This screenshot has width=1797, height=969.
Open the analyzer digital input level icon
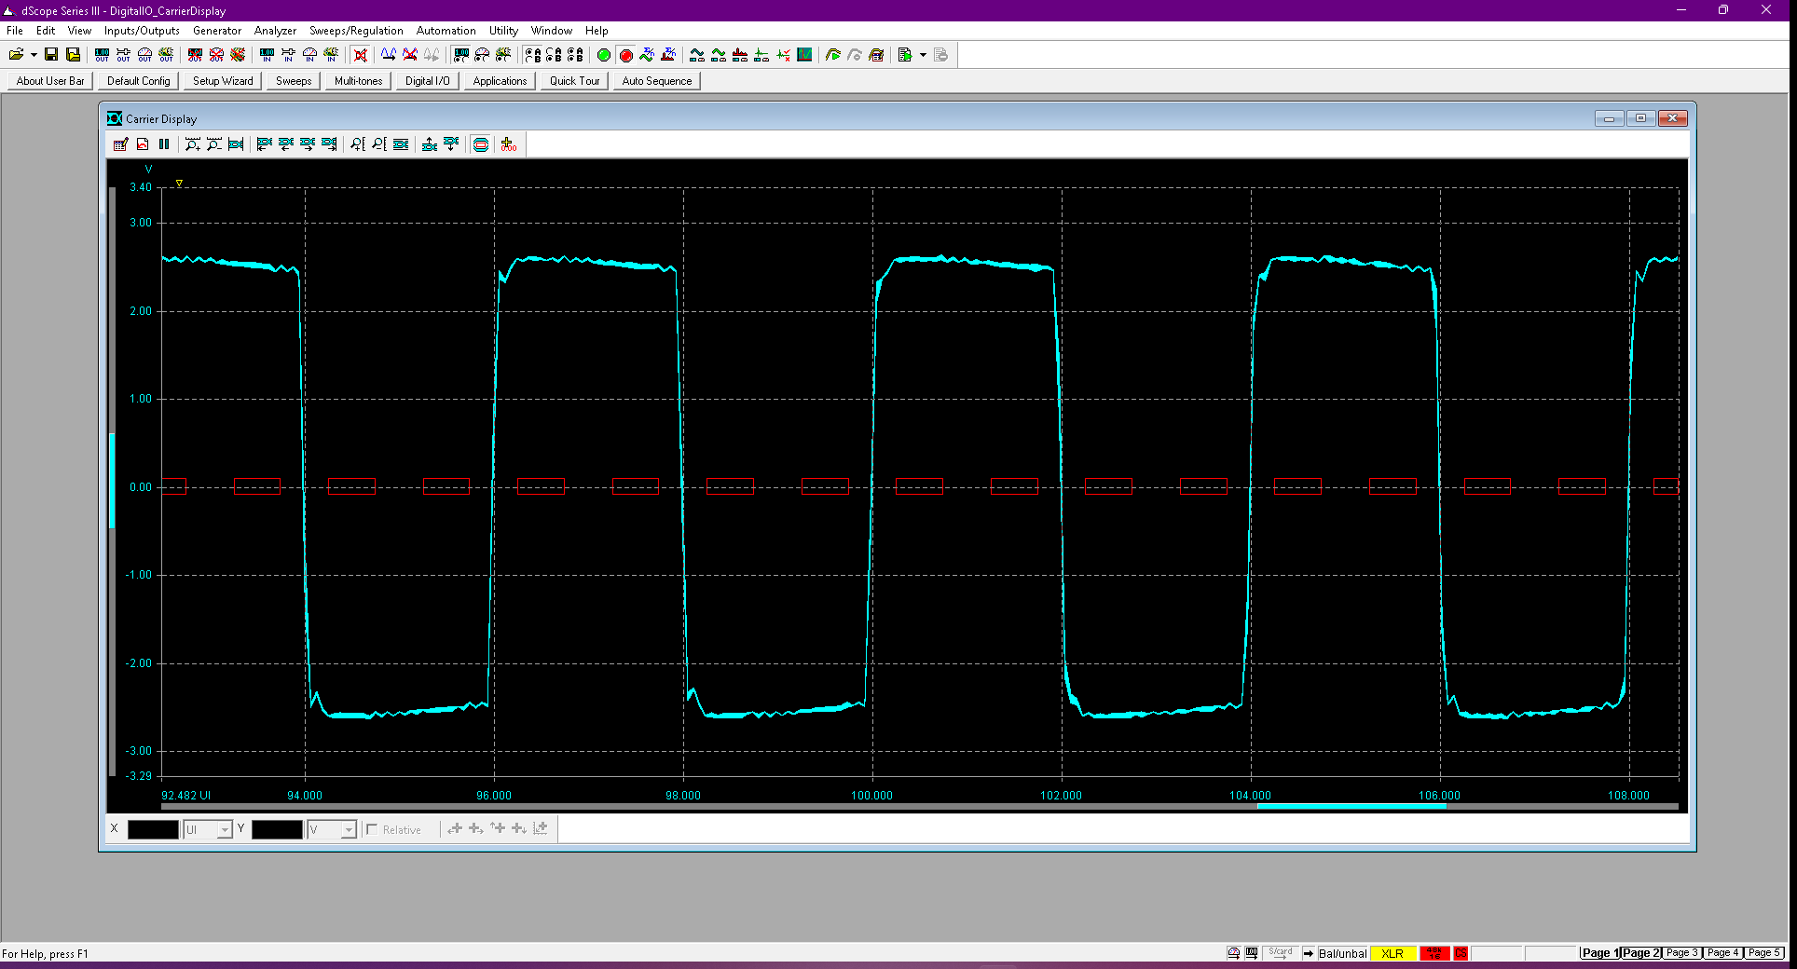point(267,55)
